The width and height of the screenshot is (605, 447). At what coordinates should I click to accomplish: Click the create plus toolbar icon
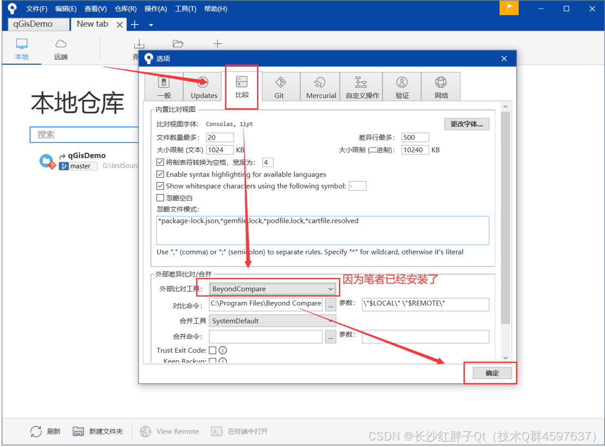[x=217, y=44]
